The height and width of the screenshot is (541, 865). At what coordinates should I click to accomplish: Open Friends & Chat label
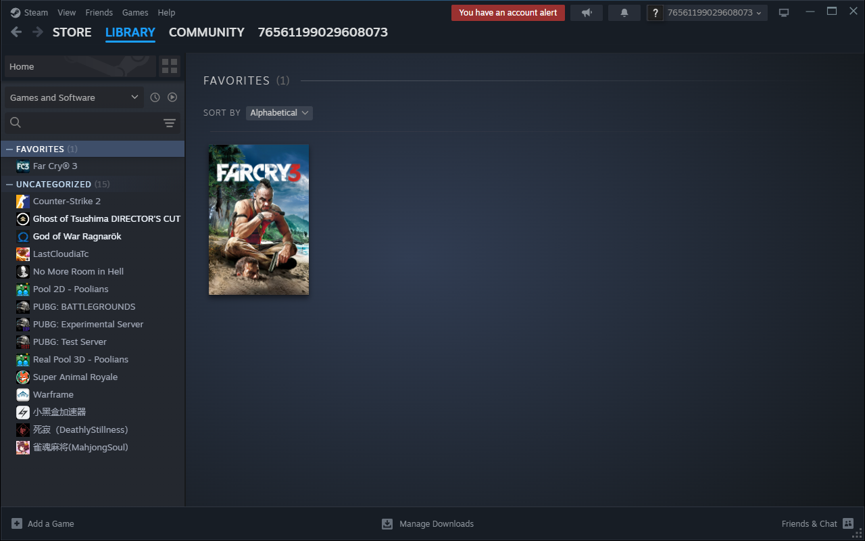tap(810, 523)
